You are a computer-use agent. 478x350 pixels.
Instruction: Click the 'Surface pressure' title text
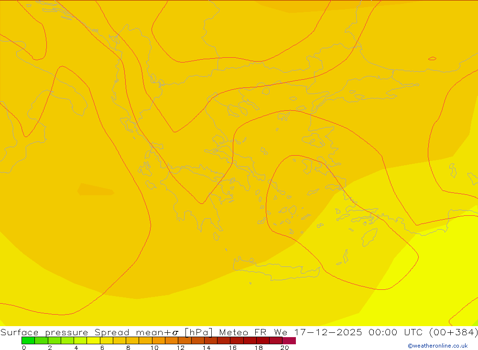coord(44,332)
